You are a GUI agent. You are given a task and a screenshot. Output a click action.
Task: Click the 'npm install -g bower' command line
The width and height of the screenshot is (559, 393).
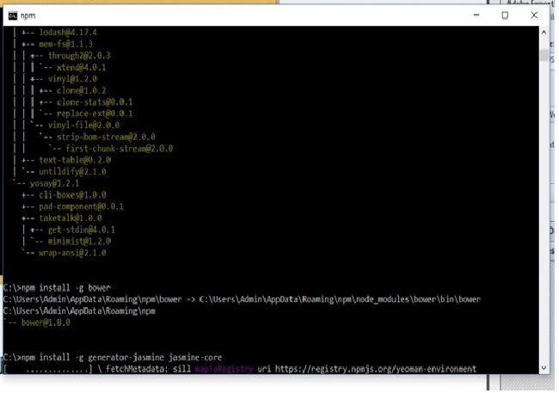tap(57, 288)
